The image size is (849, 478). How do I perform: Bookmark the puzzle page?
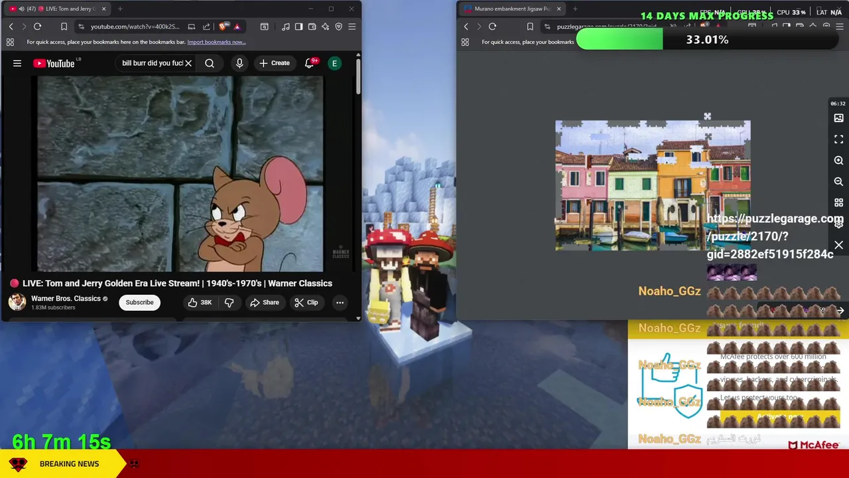pyautogui.click(x=530, y=27)
